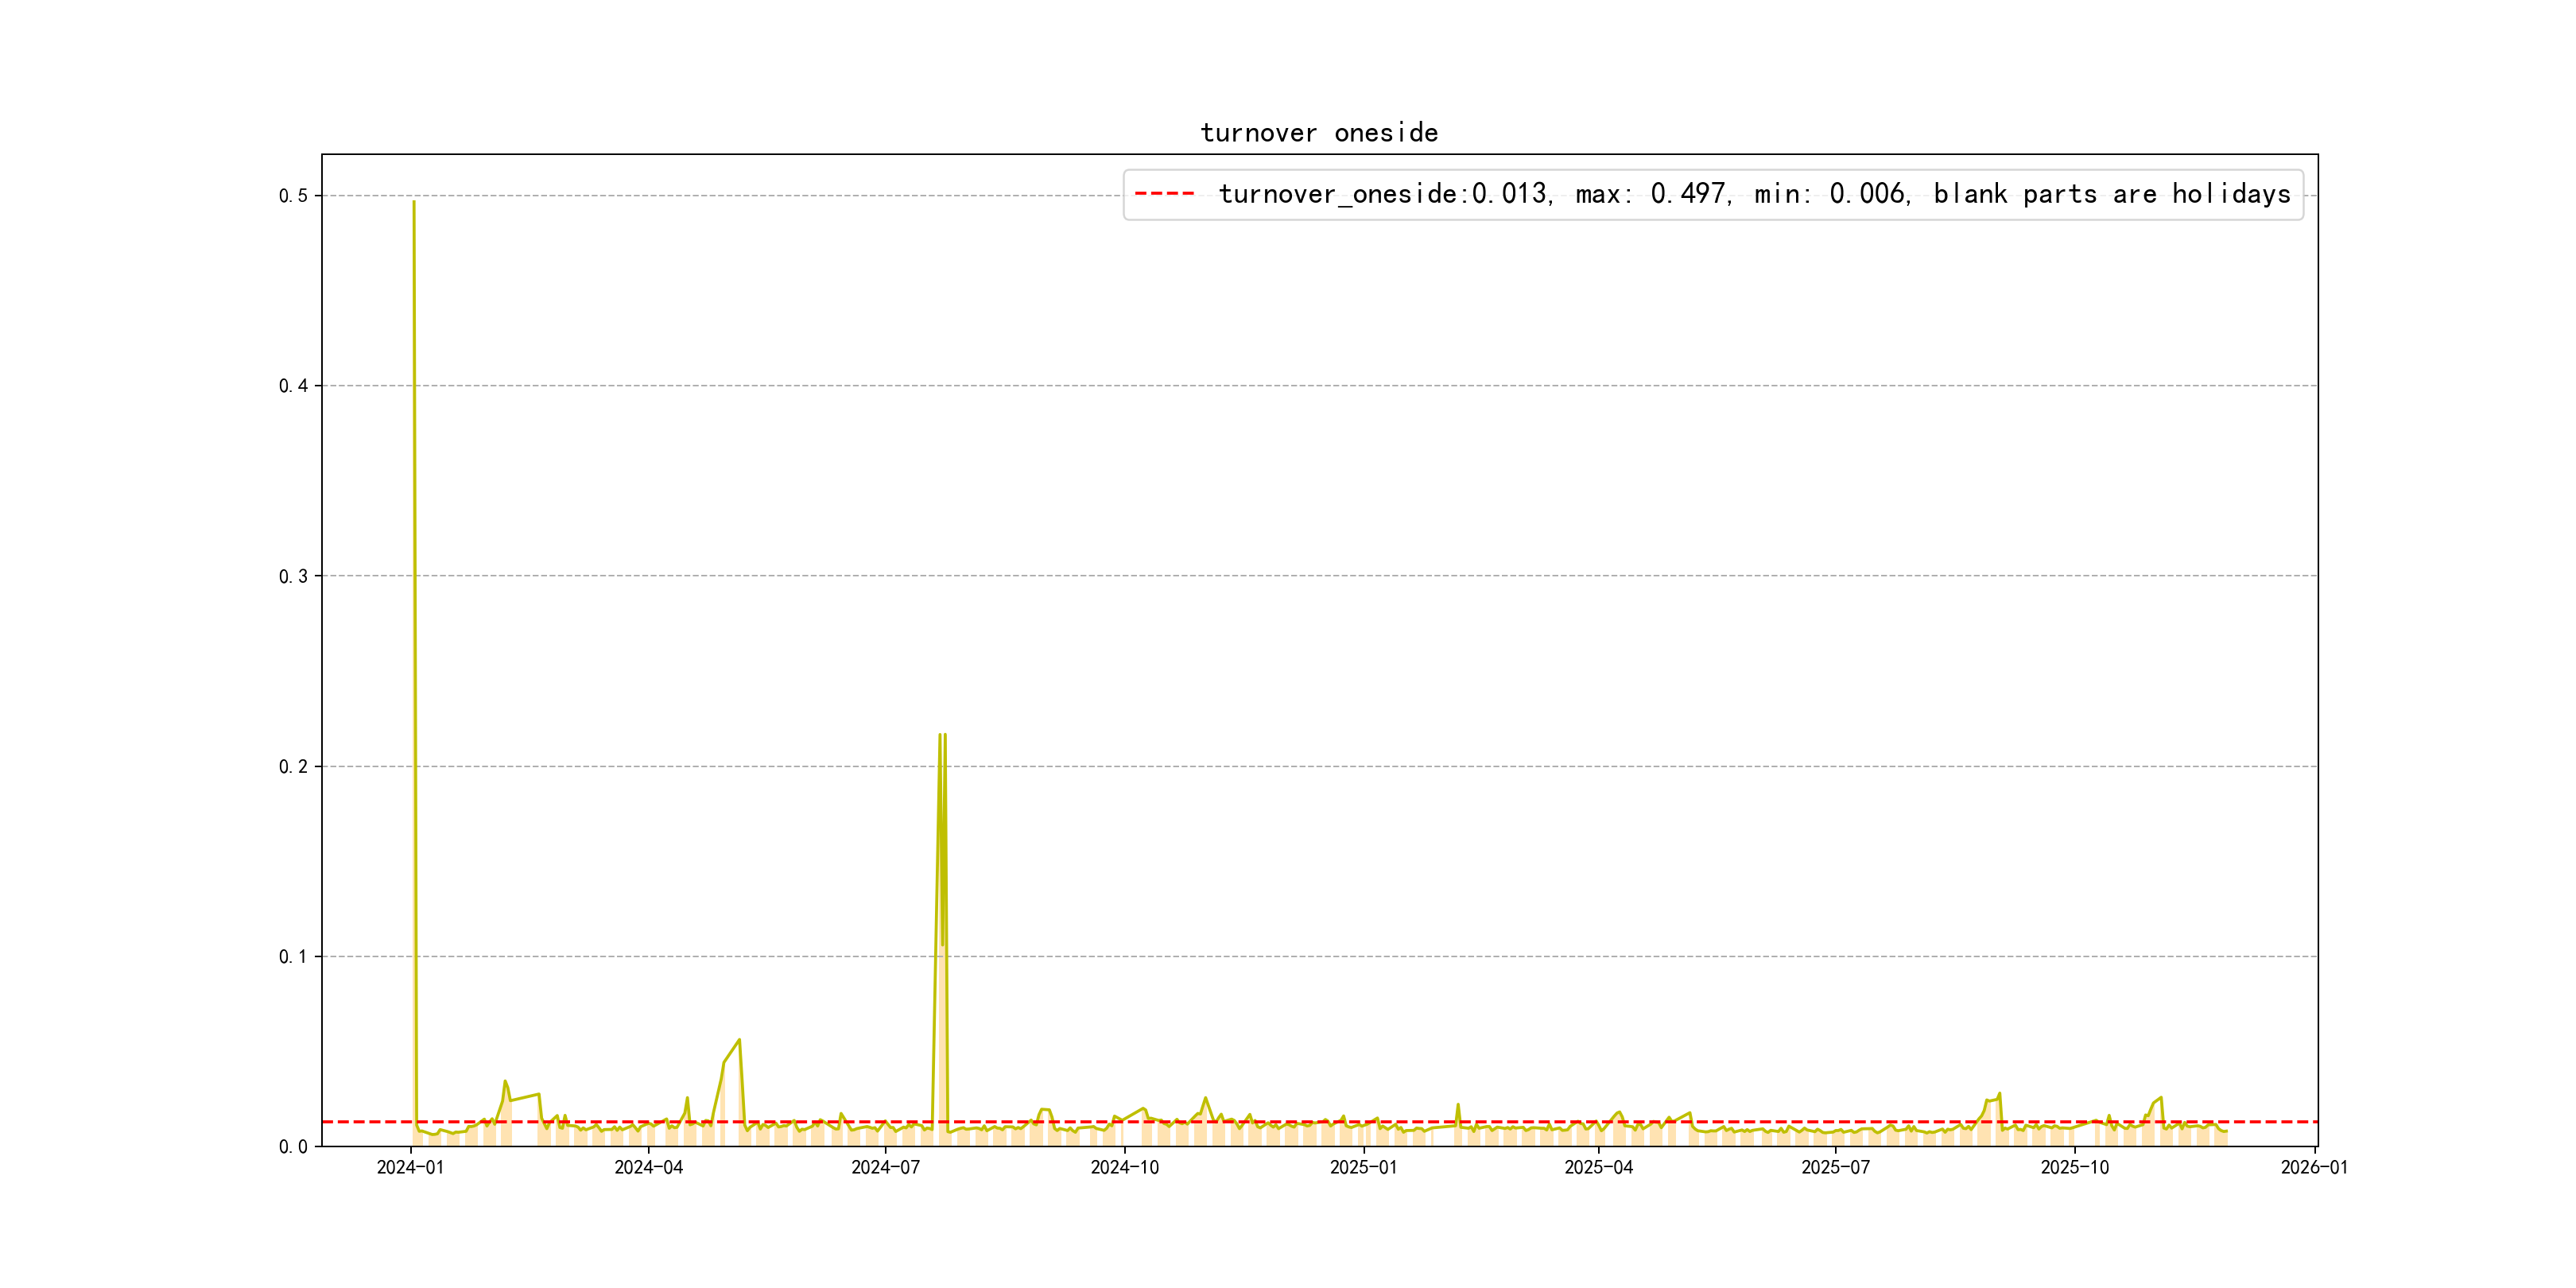Viewport: 2576px width, 1288px height.
Task: Click the 2025-10 x-axis date label
Action: [x=2074, y=1168]
